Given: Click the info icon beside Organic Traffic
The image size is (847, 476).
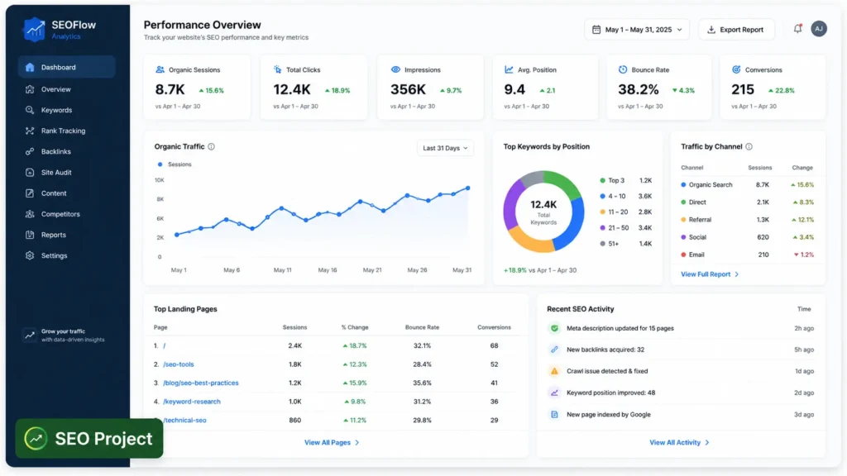Looking at the screenshot, I should [211, 147].
